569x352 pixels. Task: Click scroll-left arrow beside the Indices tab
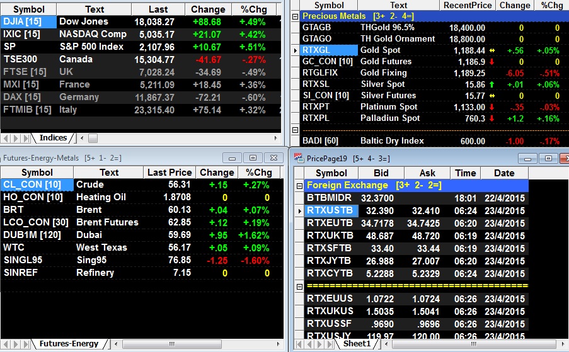pyautogui.click(x=82, y=138)
